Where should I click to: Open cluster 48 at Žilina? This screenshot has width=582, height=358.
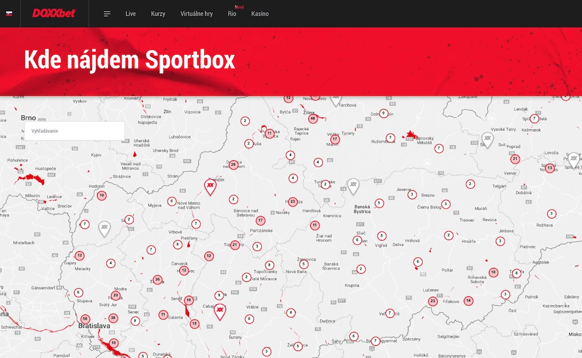click(313, 119)
